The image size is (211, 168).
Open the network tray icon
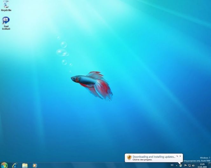(x=189, y=165)
